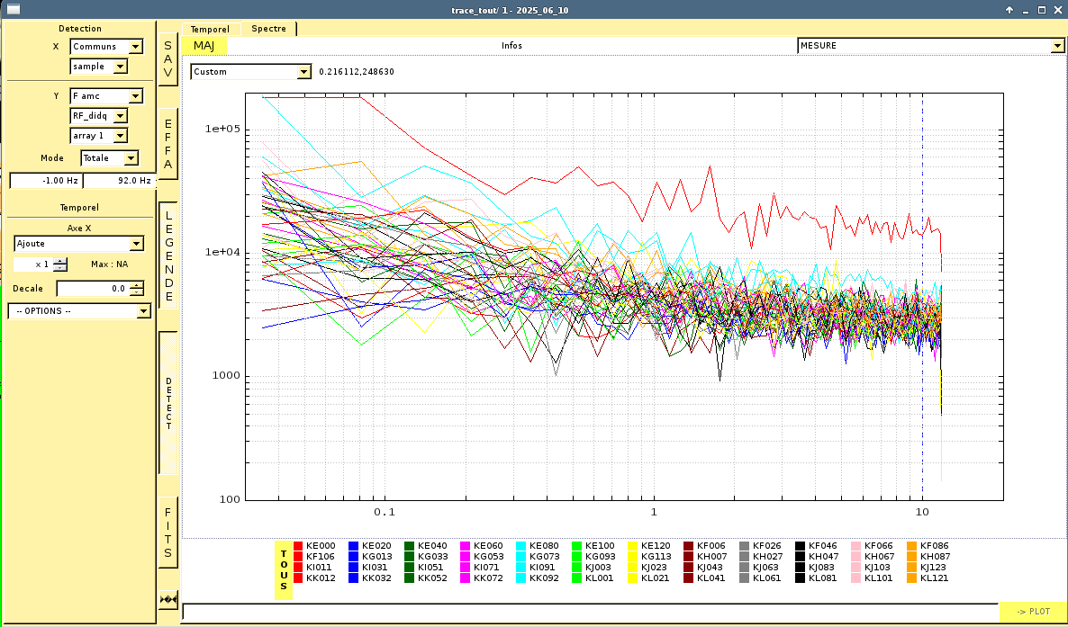Click the red KE000 legend swatch

tap(299, 546)
